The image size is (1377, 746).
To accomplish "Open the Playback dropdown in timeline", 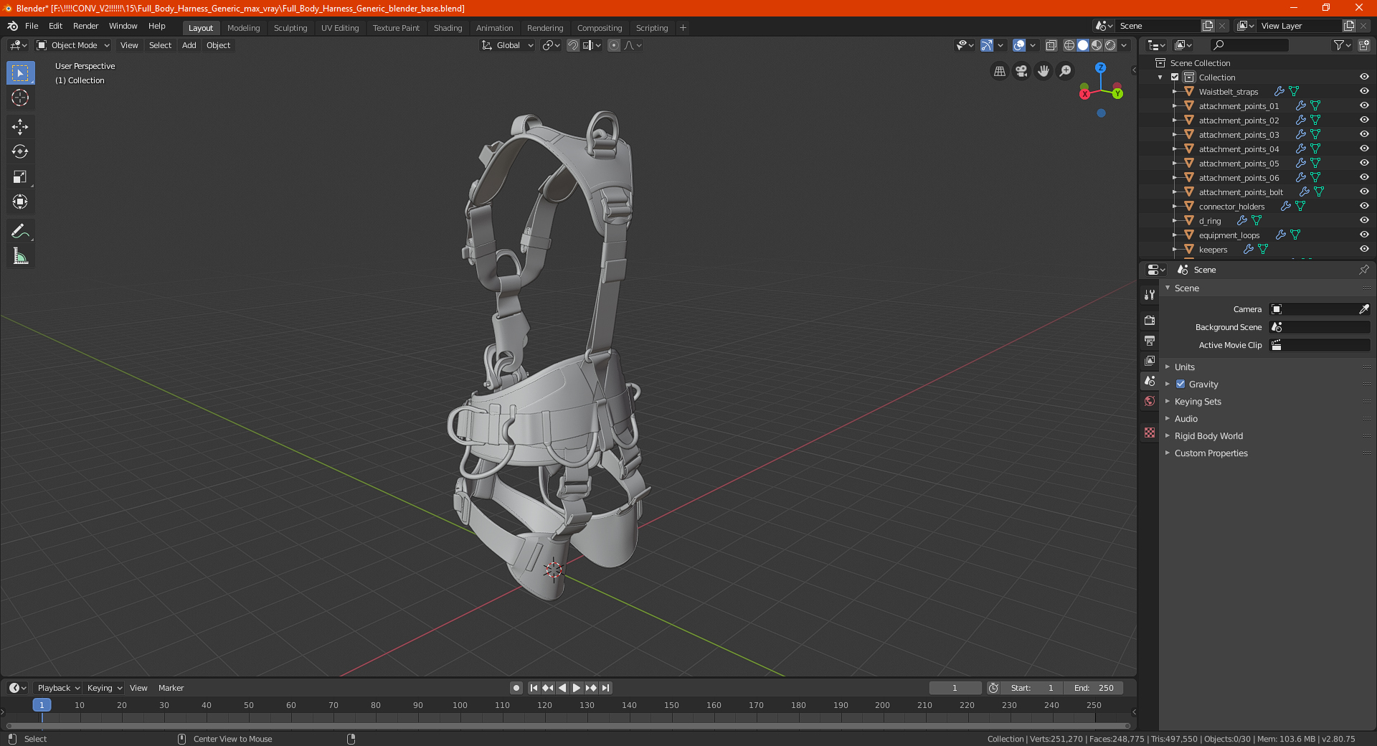I will coord(58,688).
